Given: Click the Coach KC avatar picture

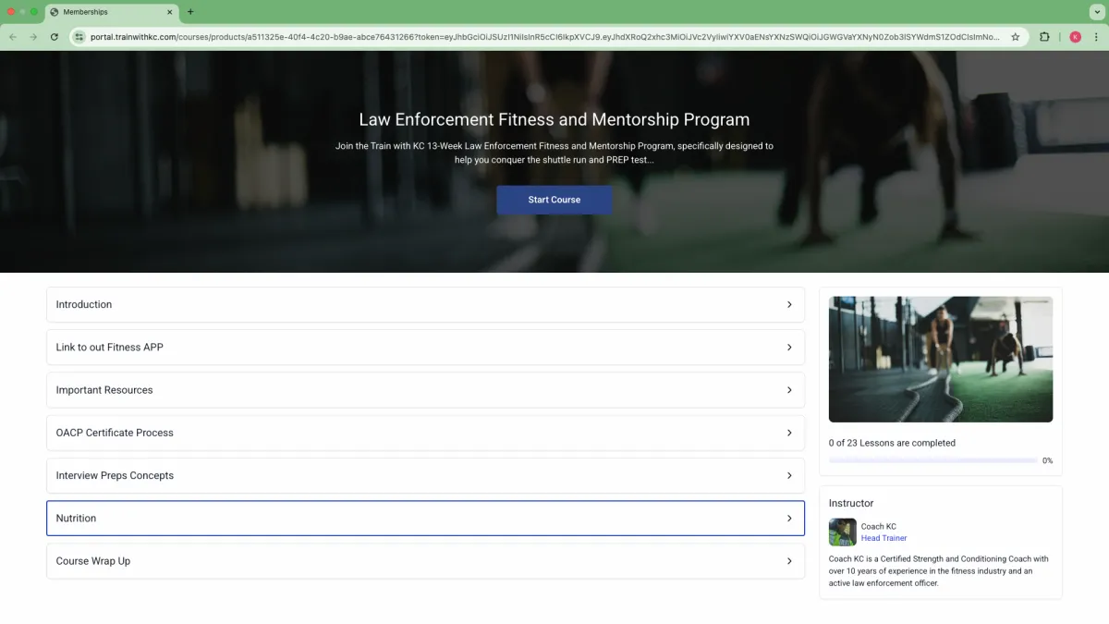Looking at the screenshot, I should coord(842,532).
